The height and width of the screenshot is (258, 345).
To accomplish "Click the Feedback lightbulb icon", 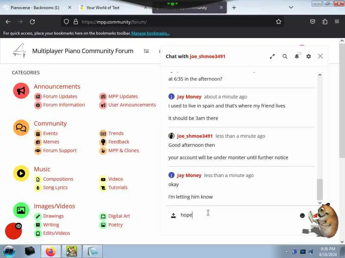I will pos(103,142).
